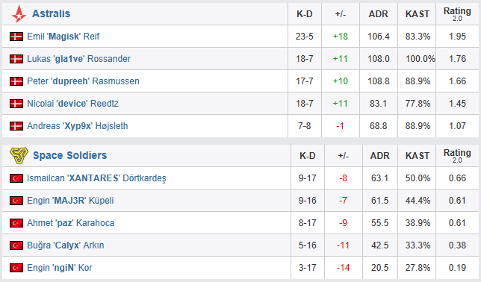Open Engin 'MAJ3R' Küpeli profile

click(x=70, y=201)
